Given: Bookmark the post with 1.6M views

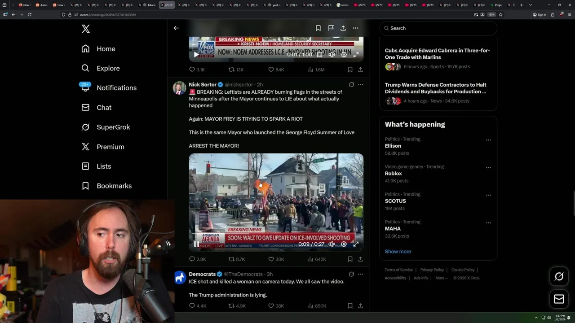Looking at the screenshot, I should 350,70.
